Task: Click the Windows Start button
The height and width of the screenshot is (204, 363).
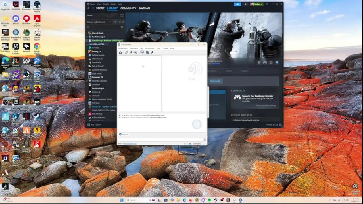Action: coord(122,200)
